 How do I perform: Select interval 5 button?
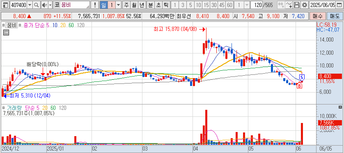click(x=190, y=5)
